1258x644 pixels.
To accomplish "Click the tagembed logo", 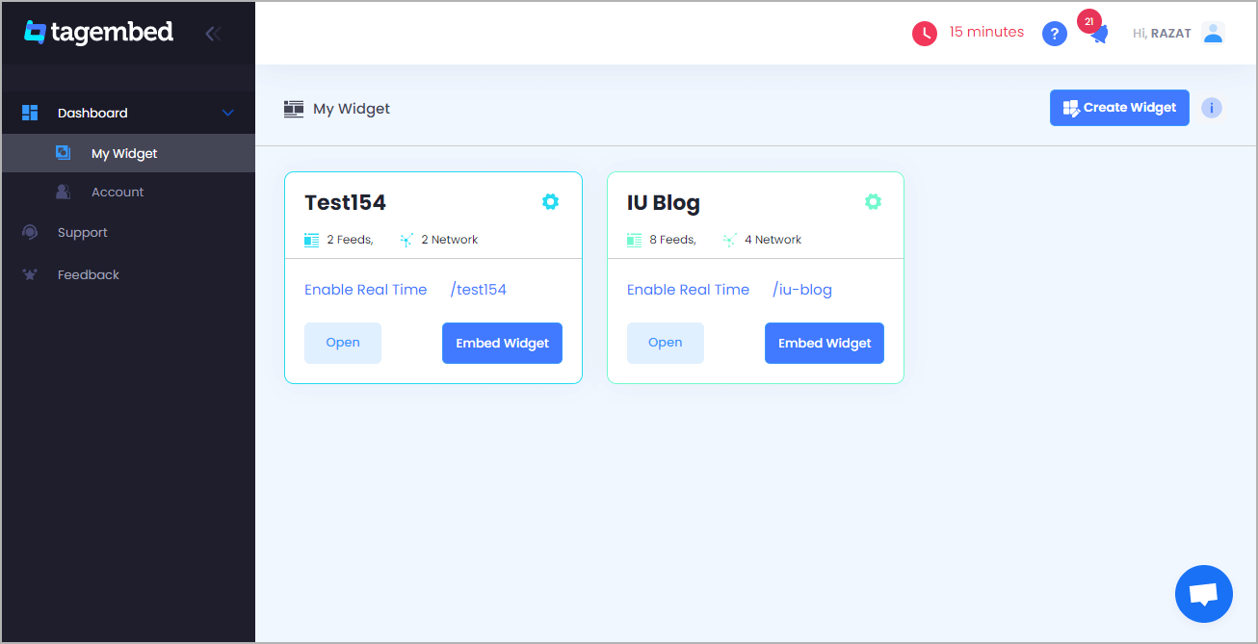I will point(98,33).
